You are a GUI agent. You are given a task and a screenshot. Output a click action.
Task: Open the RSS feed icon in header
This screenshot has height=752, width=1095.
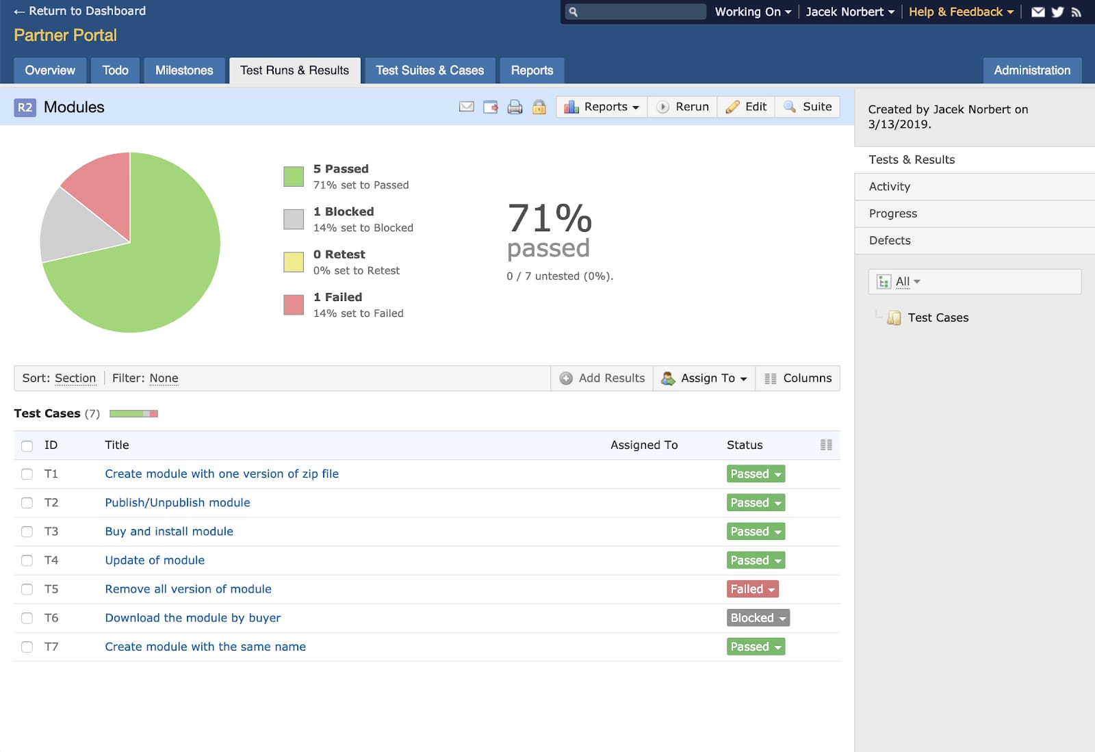[1077, 12]
